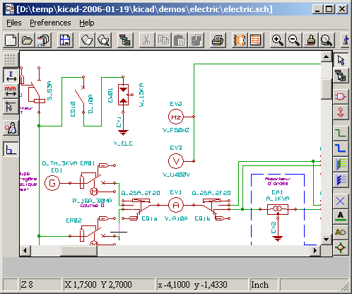Image resolution: width=352 pixels, height=294 pixels.
Task: Open the Preferences menu
Action: 50,23
